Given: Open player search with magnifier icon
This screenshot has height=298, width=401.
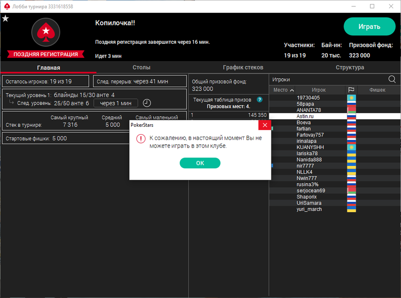Looking at the screenshot, I should [x=392, y=79].
